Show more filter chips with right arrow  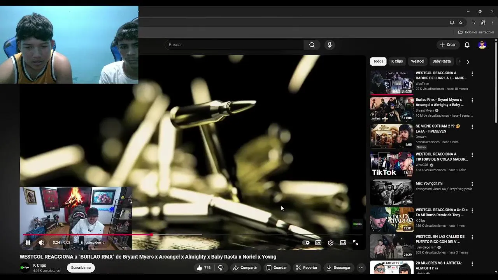pyautogui.click(x=468, y=61)
